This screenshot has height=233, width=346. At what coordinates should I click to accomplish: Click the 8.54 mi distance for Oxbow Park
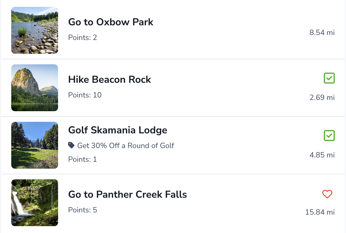(322, 32)
